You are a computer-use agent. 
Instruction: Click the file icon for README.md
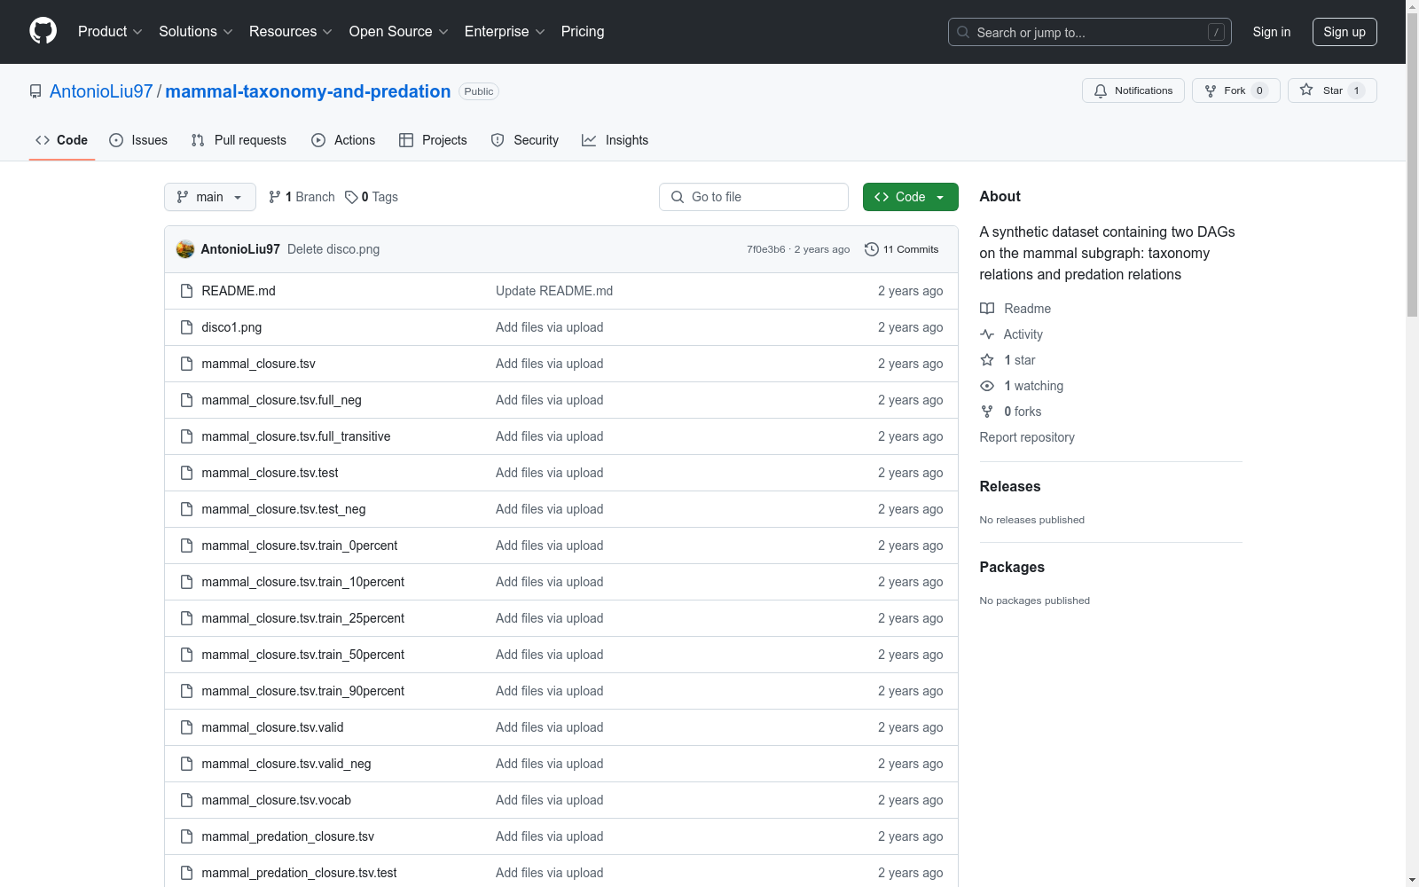[186, 291]
